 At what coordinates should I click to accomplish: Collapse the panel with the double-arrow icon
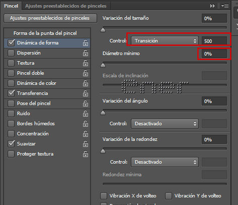coord(212,6)
